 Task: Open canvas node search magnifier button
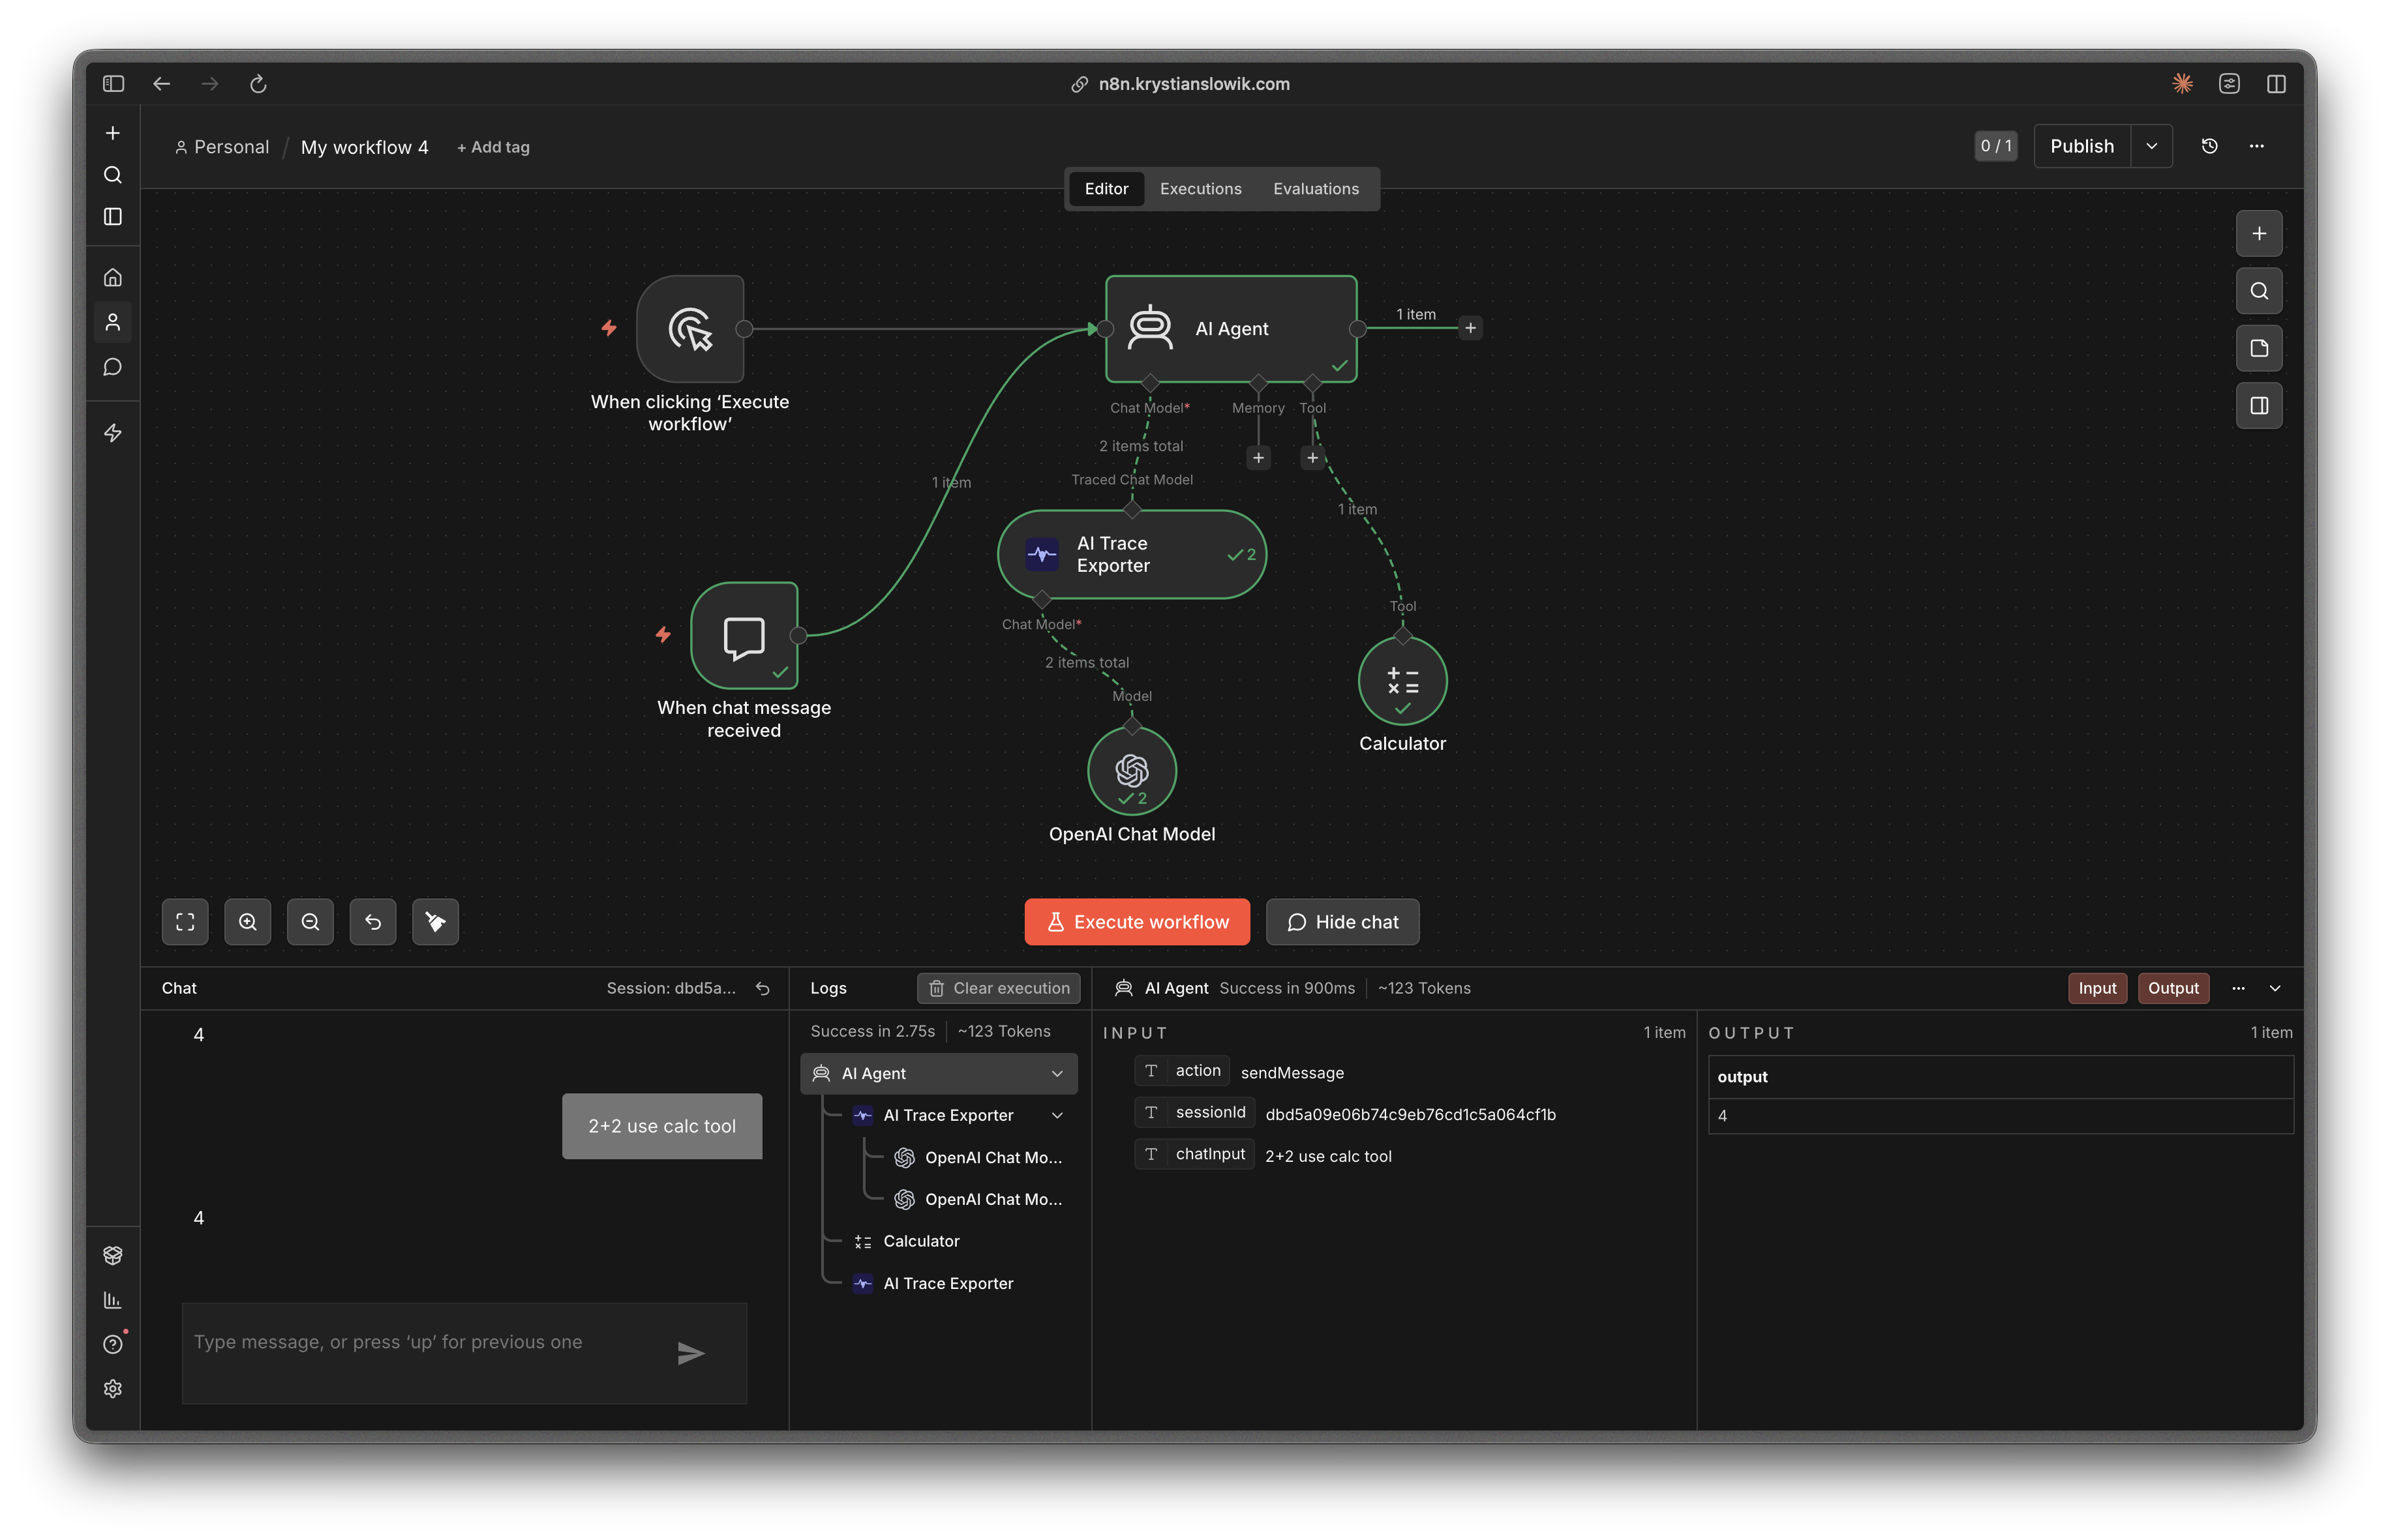pos(2259,291)
